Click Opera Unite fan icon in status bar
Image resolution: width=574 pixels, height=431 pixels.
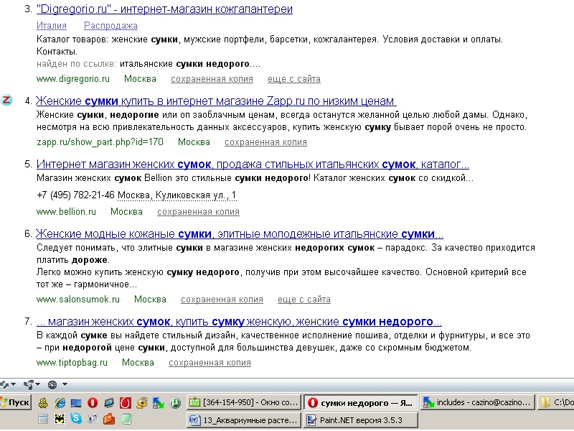click(29, 384)
